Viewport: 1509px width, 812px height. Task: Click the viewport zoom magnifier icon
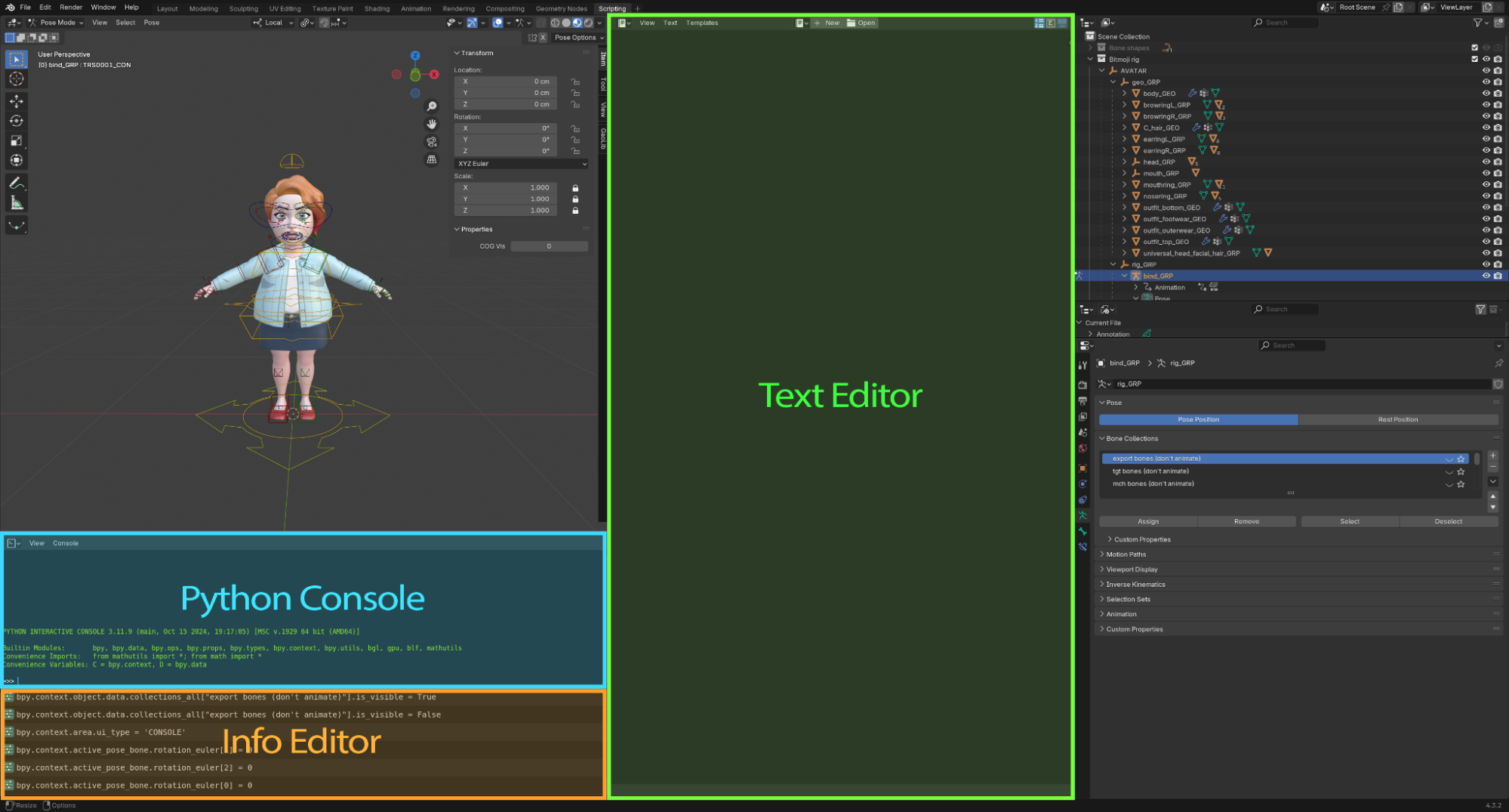point(432,107)
